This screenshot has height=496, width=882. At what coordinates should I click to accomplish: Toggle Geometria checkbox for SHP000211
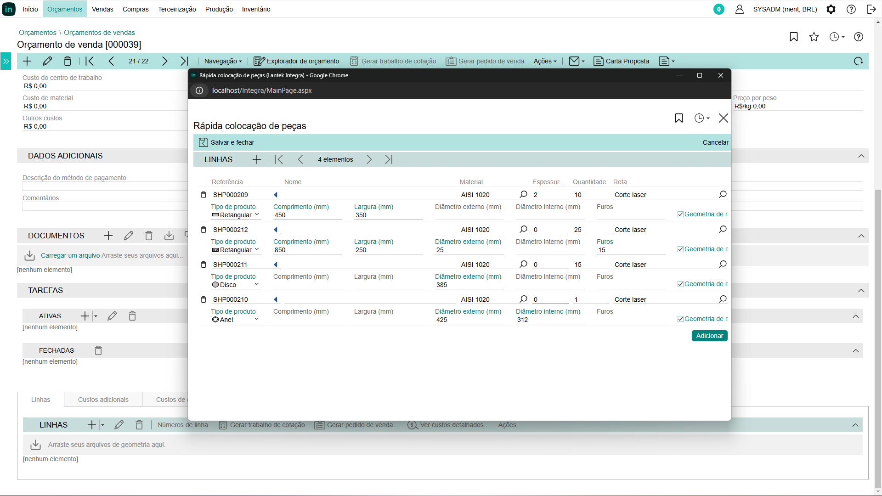[680, 284]
